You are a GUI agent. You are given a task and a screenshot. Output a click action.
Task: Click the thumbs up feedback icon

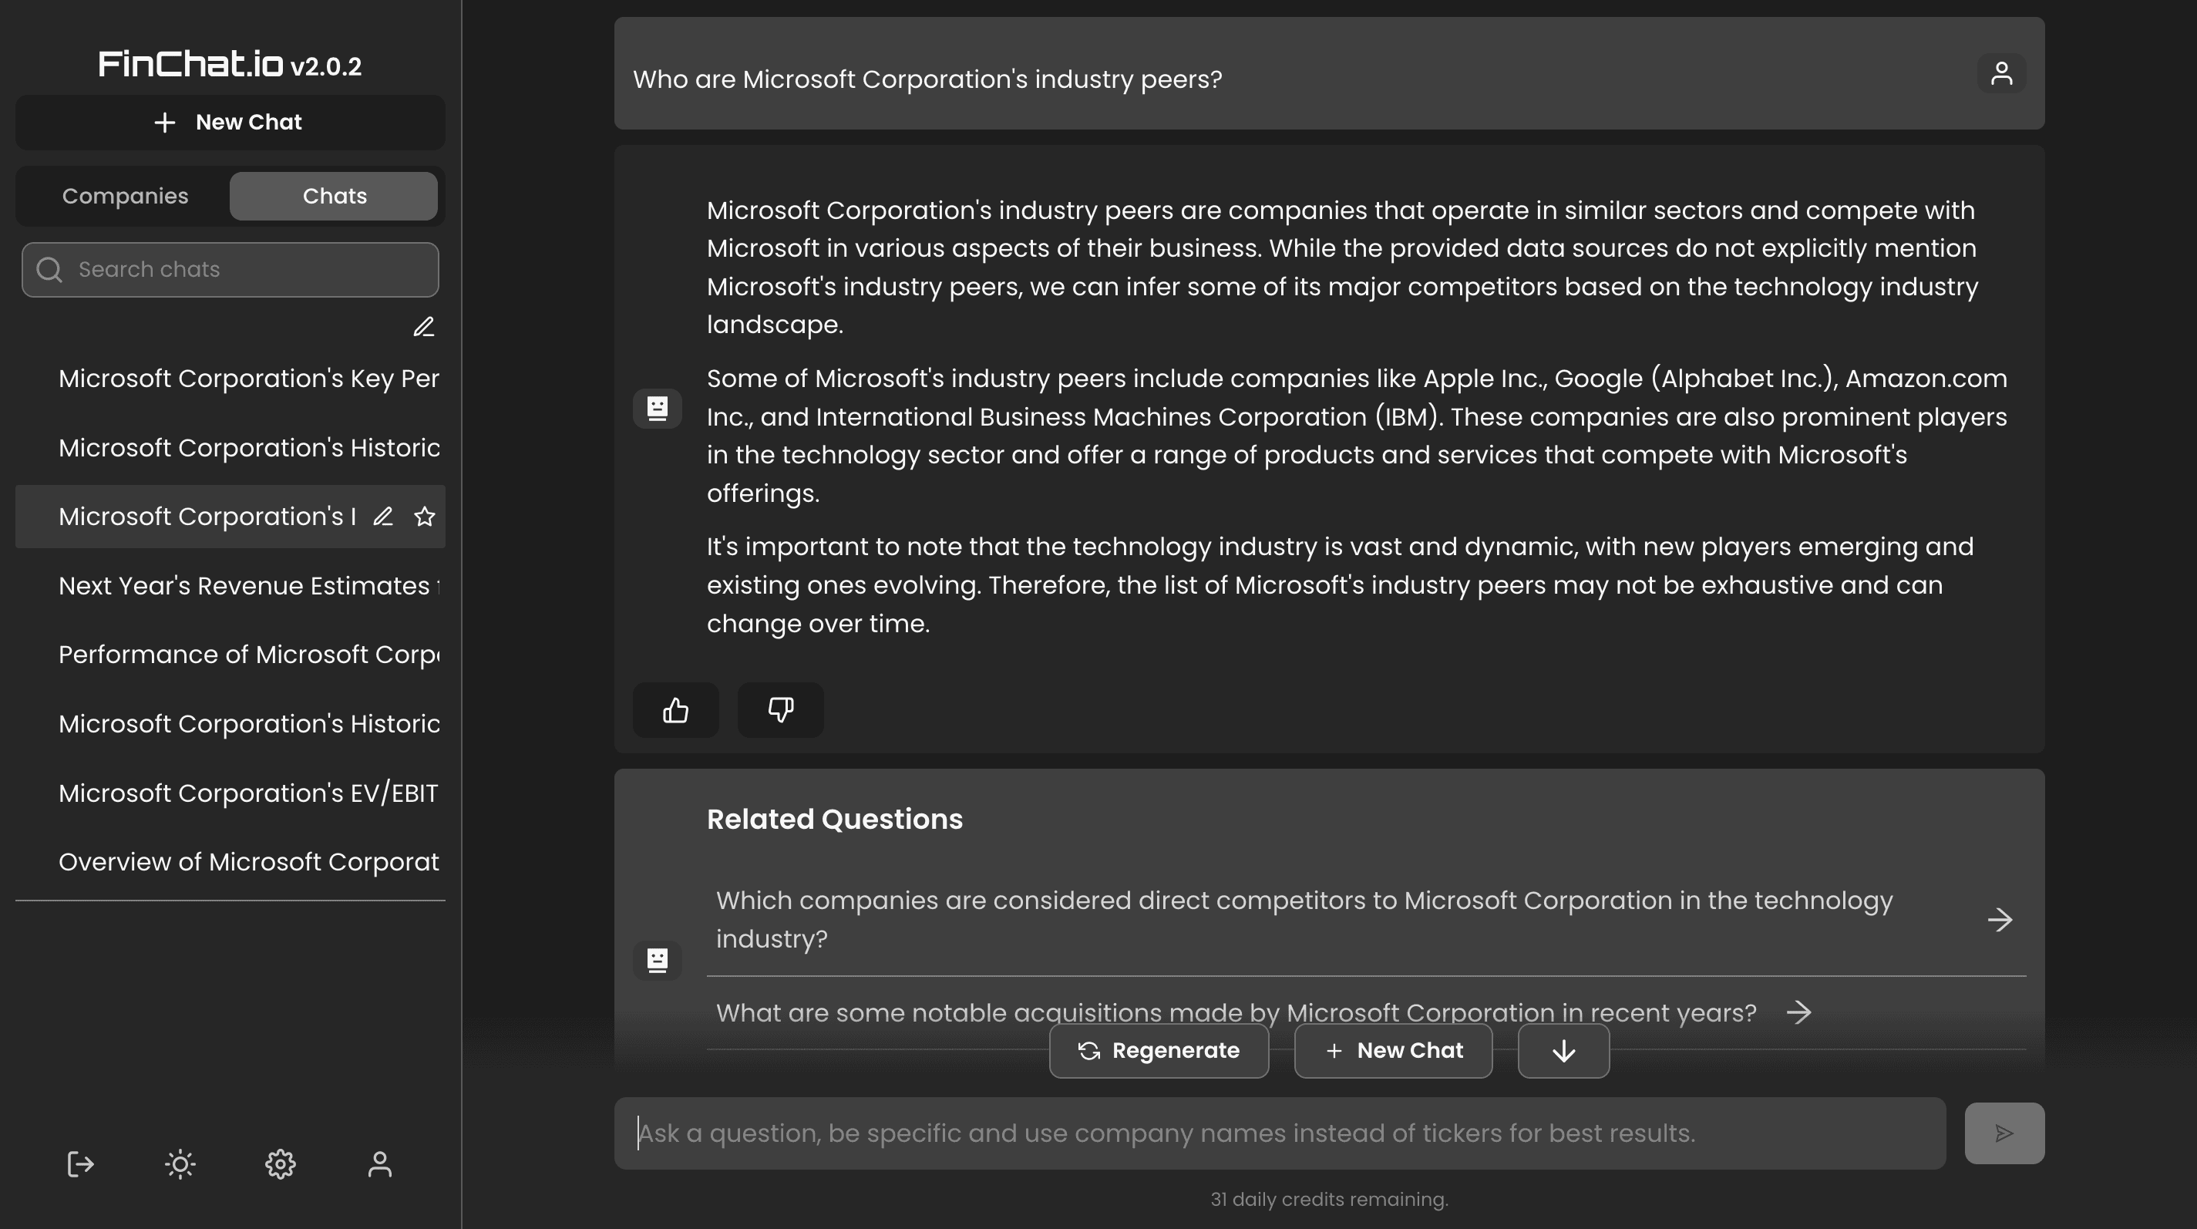675,709
